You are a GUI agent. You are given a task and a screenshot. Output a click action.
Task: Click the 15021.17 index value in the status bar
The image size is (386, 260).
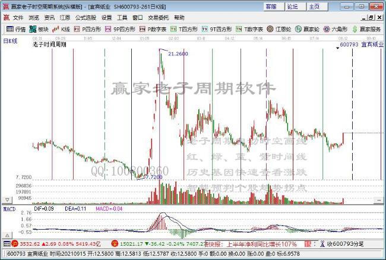pos(131,244)
